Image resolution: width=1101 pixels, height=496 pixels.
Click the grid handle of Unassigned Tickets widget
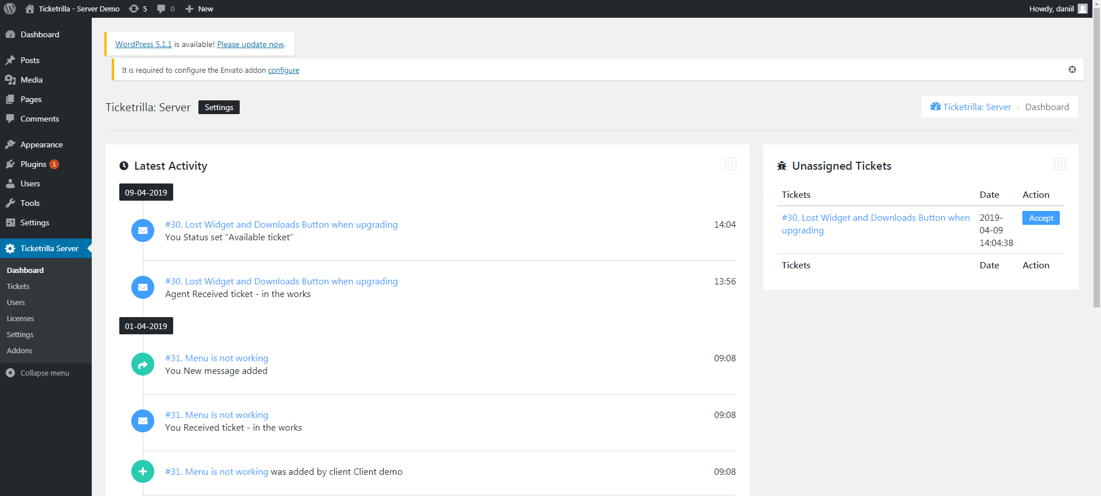[x=1060, y=164]
